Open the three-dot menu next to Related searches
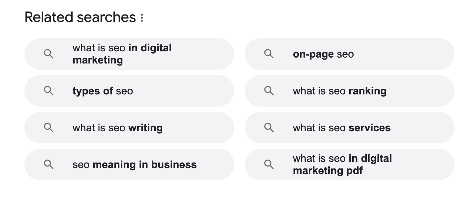Image resolution: width=471 pixels, height=202 pixels. tap(141, 17)
